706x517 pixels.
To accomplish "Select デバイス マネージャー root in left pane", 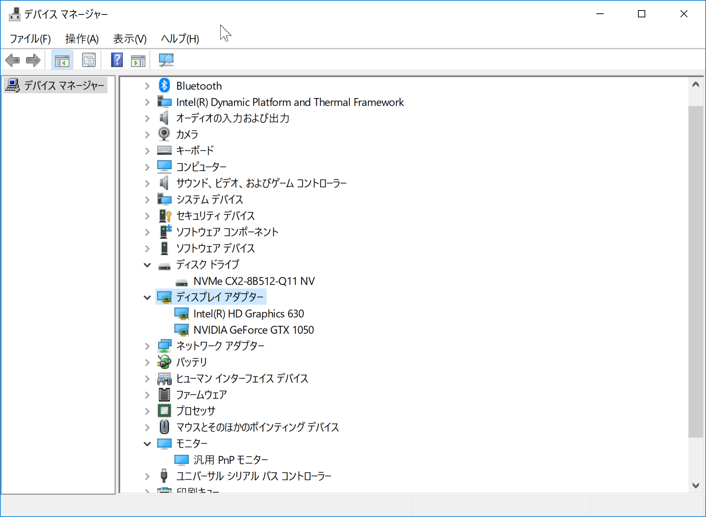I will 56,85.
